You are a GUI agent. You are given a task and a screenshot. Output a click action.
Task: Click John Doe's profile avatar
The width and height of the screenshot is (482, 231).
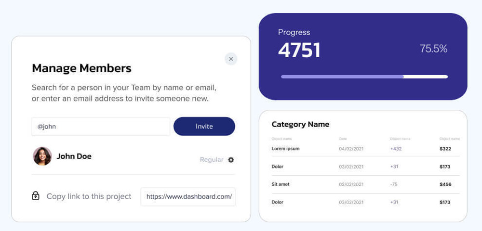(42, 156)
